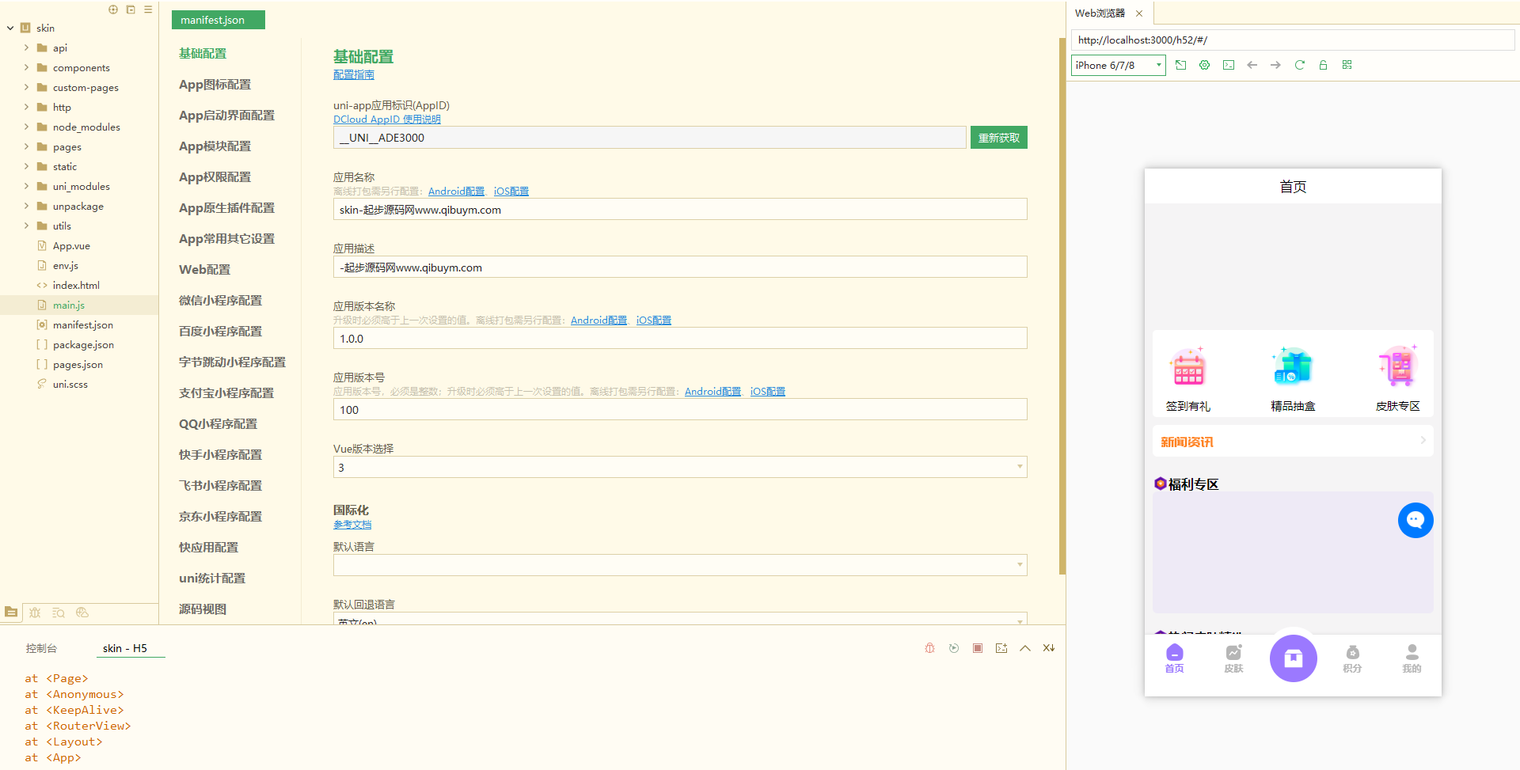Tap the 皮肤专区 icon in the phone preview
Image resolution: width=1520 pixels, height=770 pixels.
coord(1397,367)
